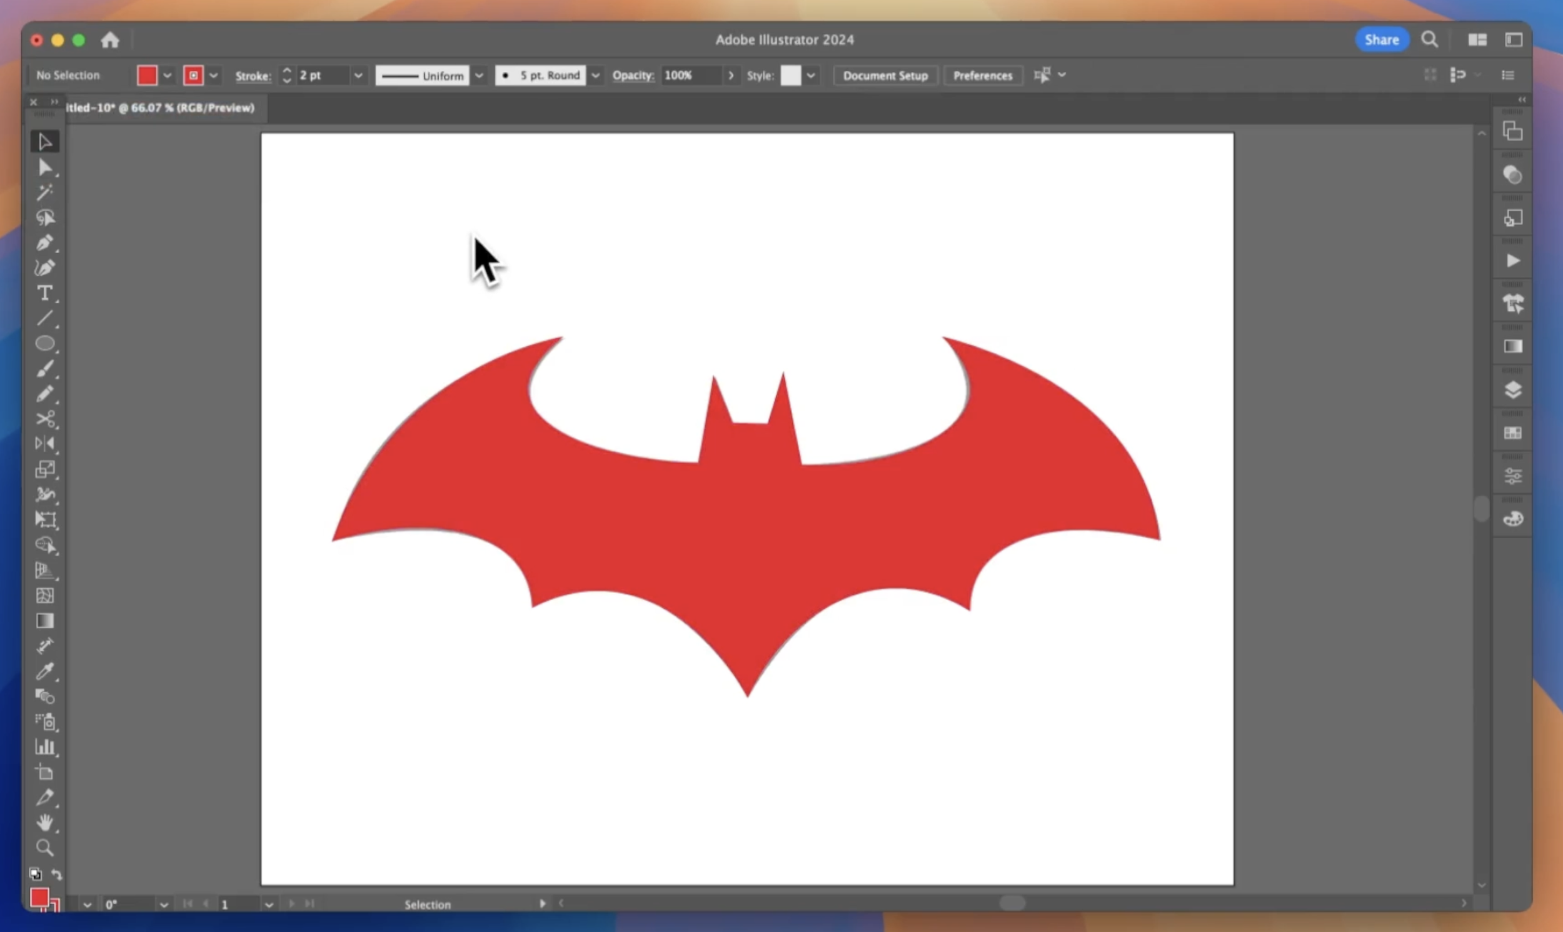Image resolution: width=1563 pixels, height=932 pixels.
Task: Open the Color palette panel icon
Action: point(1513,519)
